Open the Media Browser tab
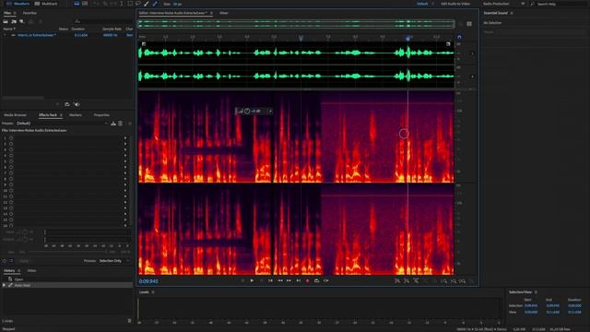Image resolution: width=590 pixels, height=332 pixels. tap(15, 114)
